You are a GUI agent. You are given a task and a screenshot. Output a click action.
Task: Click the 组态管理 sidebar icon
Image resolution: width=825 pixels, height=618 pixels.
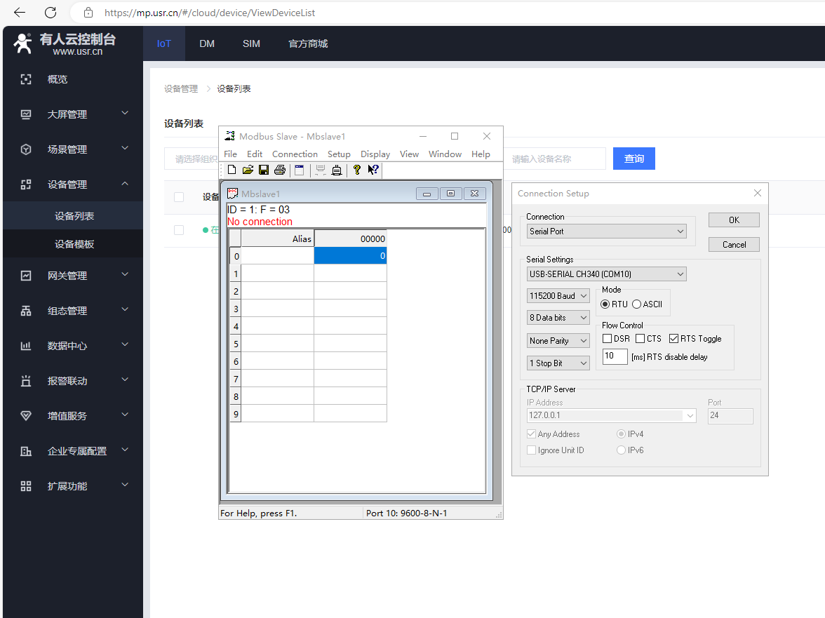[x=26, y=311]
